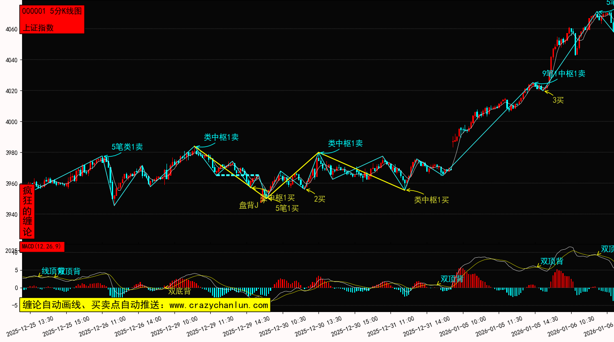Select the 上证指数 index name
The height and width of the screenshot is (342, 614).
click(x=38, y=27)
